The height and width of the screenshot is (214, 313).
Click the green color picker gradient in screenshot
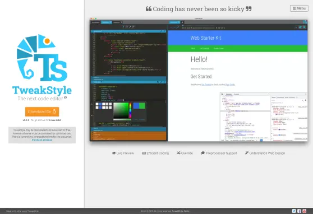coord(121,110)
